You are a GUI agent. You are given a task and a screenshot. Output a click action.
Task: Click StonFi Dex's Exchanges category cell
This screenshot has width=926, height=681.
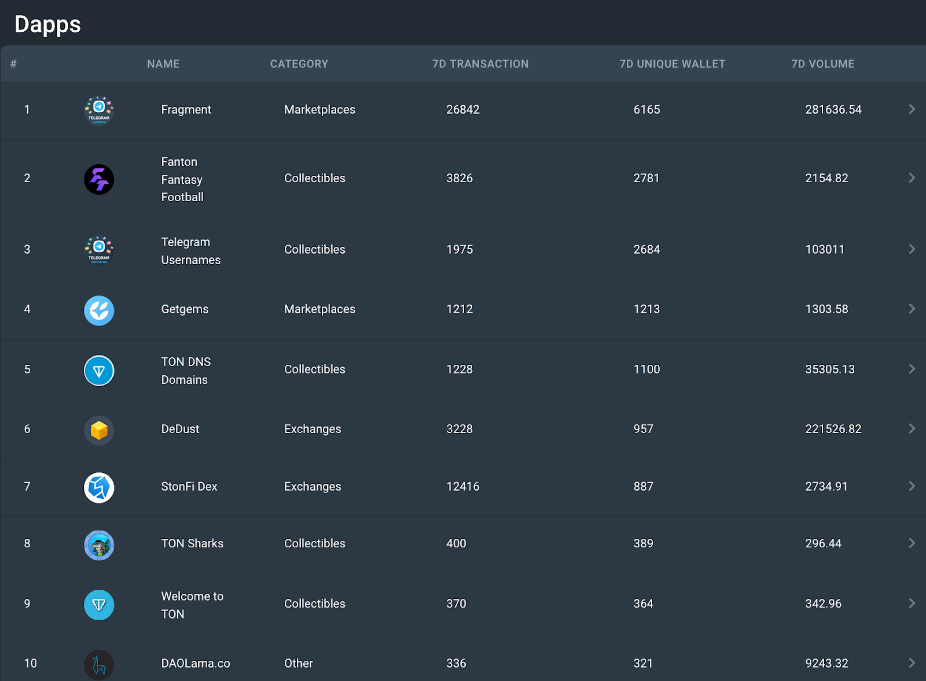[x=313, y=487]
